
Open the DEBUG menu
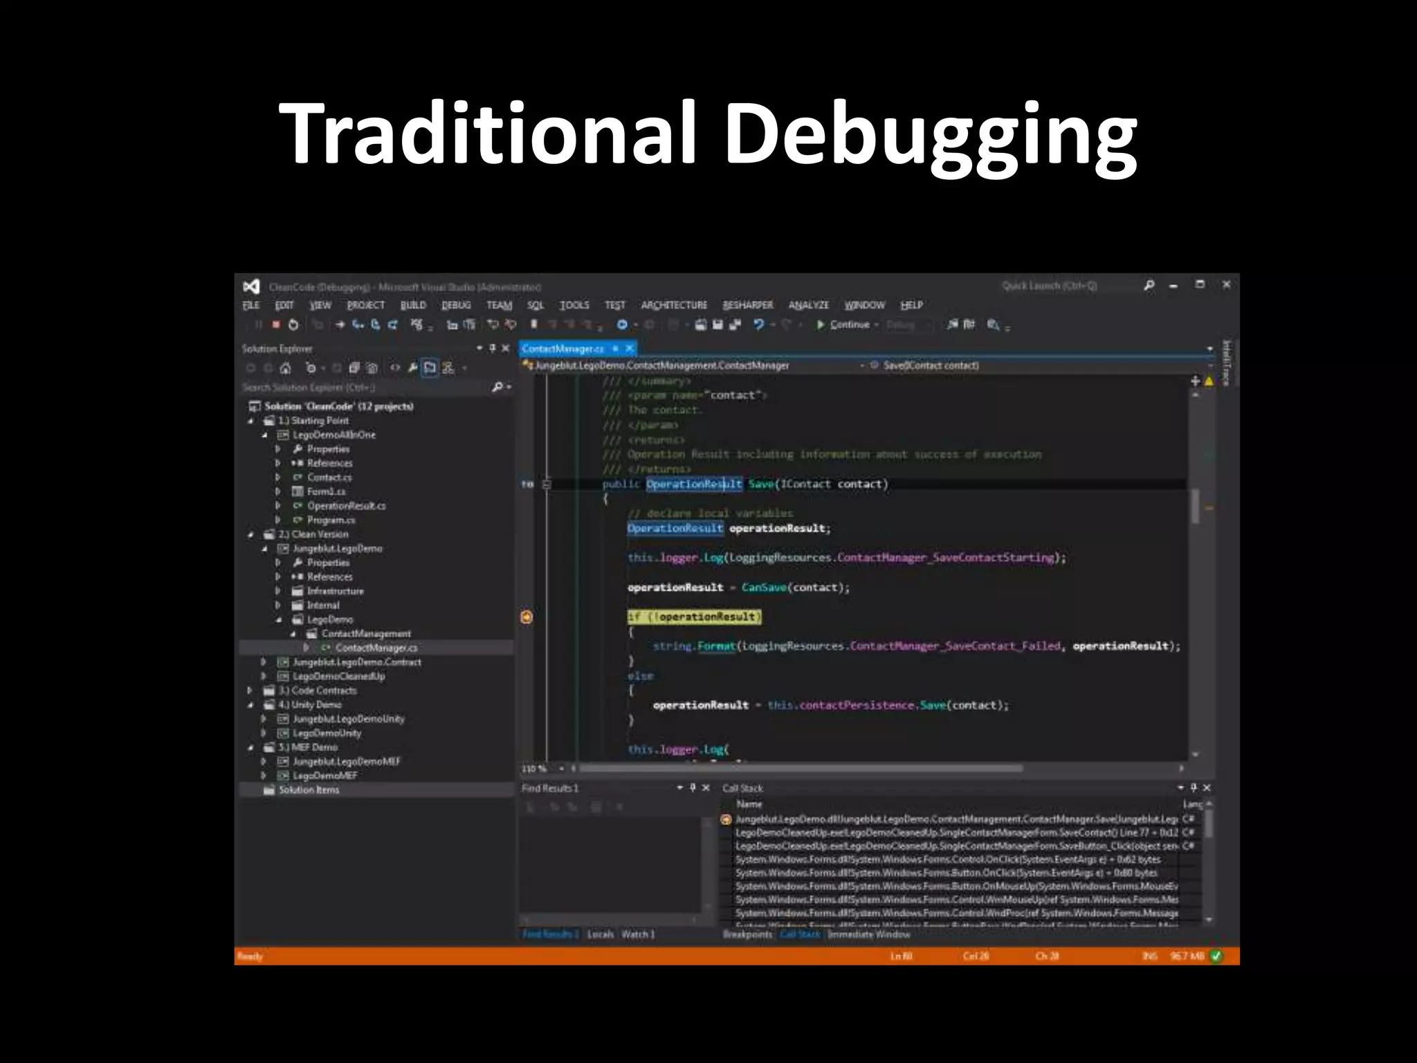point(456,305)
